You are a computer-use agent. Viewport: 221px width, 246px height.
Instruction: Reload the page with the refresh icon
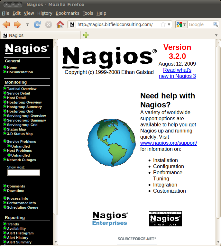click(x=37, y=24)
